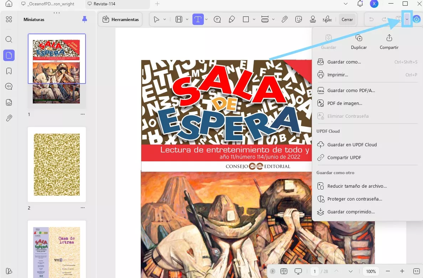Expand the shape tool dropdown arrow
The image size is (423, 278).
254,20
